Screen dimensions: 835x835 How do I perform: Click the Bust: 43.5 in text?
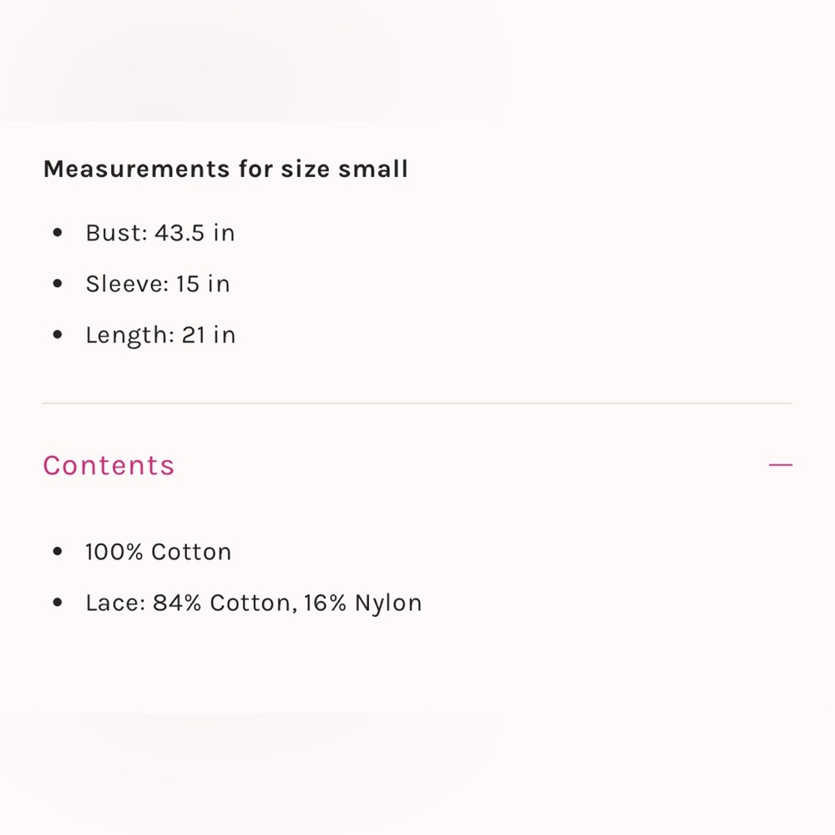tap(160, 233)
